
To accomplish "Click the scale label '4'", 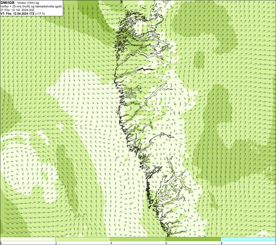I will 111,243.
